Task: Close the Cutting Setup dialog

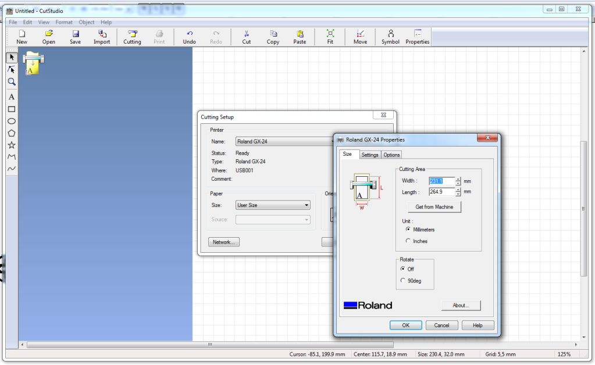Action: pyautogui.click(x=383, y=115)
